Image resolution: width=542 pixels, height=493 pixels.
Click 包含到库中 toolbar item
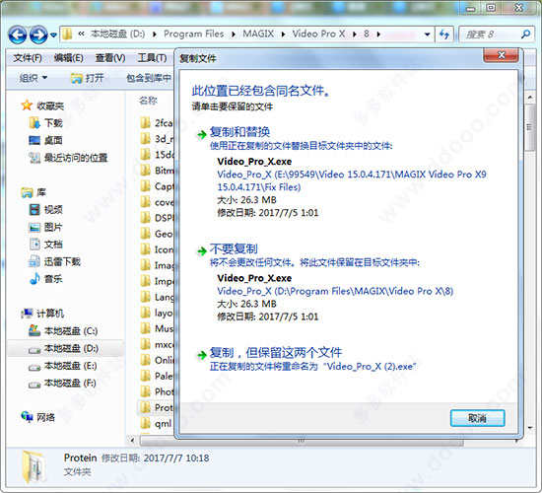click(149, 78)
